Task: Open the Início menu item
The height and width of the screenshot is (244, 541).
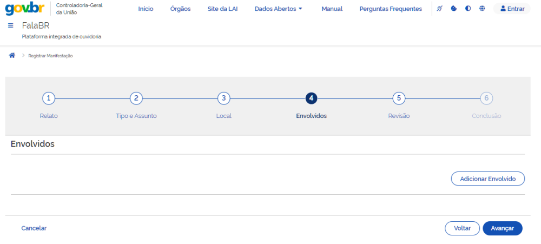Action: point(146,9)
